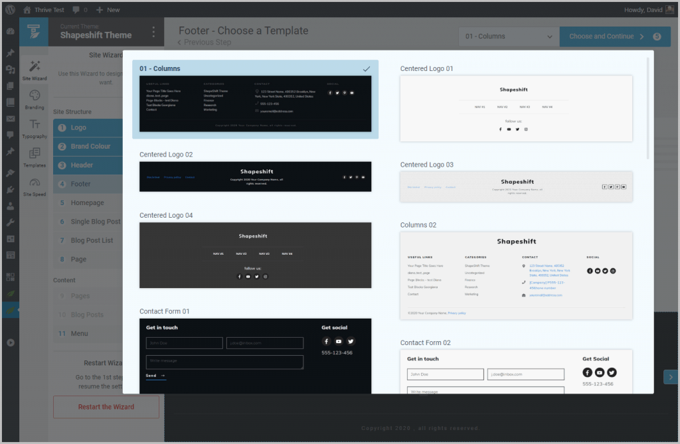This screenshot has width=680, height=444.
Task: Choose the Centered Logo 02 footer template
Action: click(255, 177)
